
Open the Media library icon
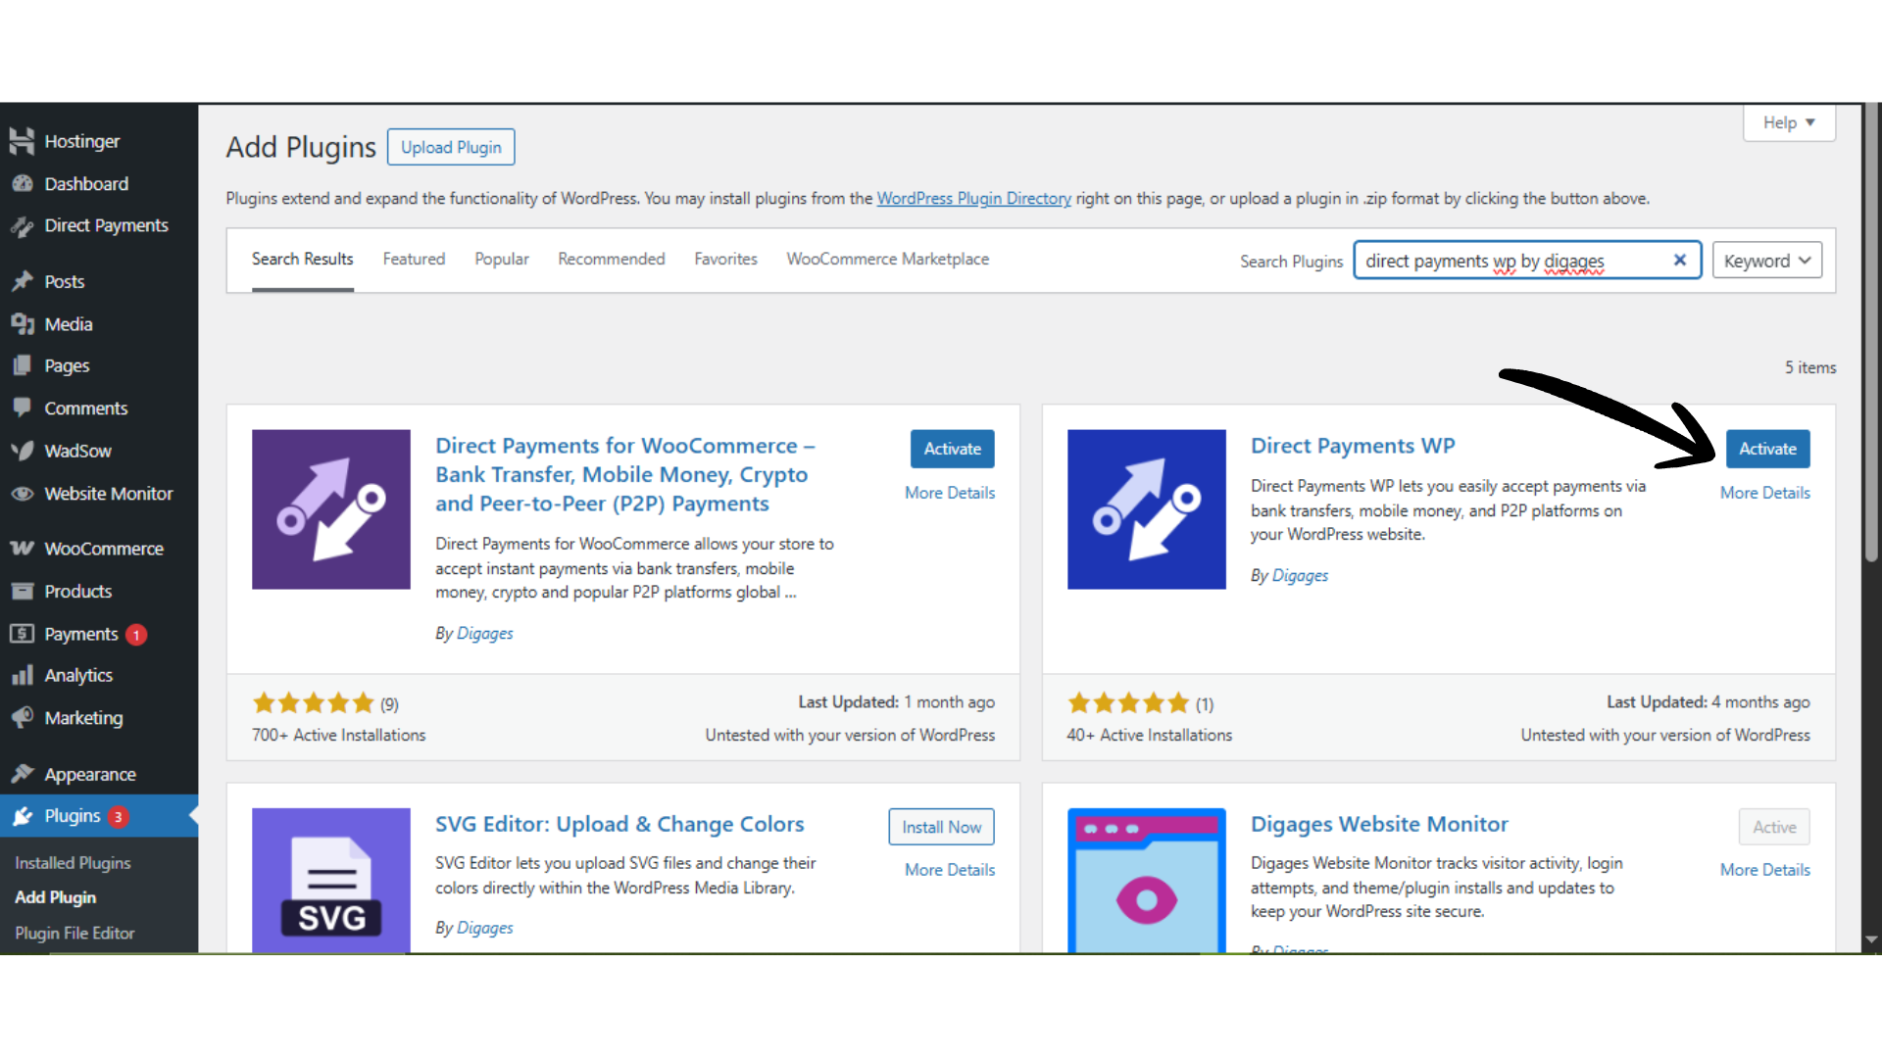tap(22, 323)
